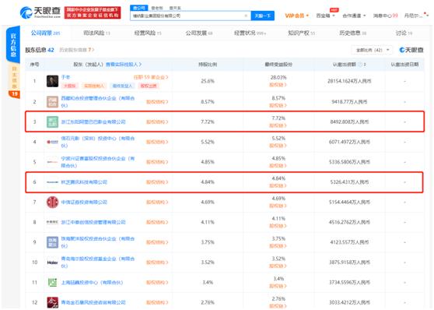The height and width of the screenshot is (310, 434).
Task: Click the CITIC red logo in row 7
Action: [x=52, y=203]
